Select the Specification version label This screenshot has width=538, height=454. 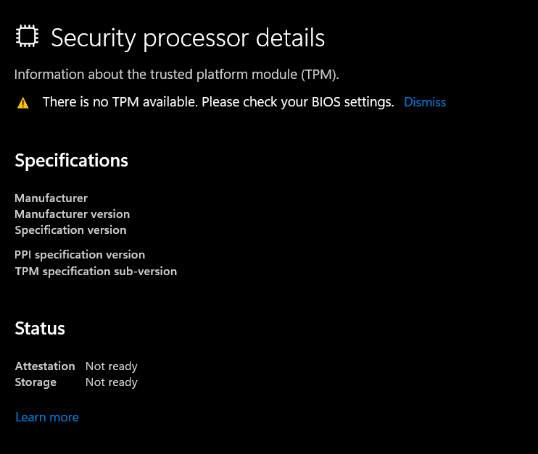70,230
